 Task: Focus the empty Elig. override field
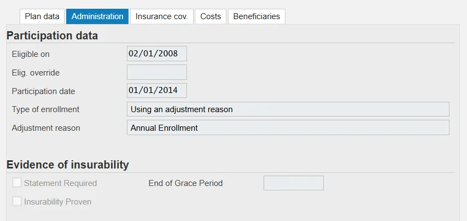pyautogui.click(x=157, y=72)
